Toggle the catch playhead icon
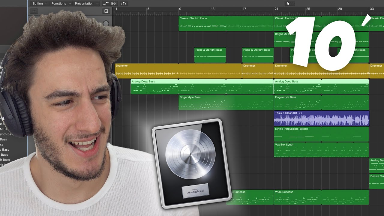This screenshot has width=384, height=216. pyautogui.click(x=123, y=4)
